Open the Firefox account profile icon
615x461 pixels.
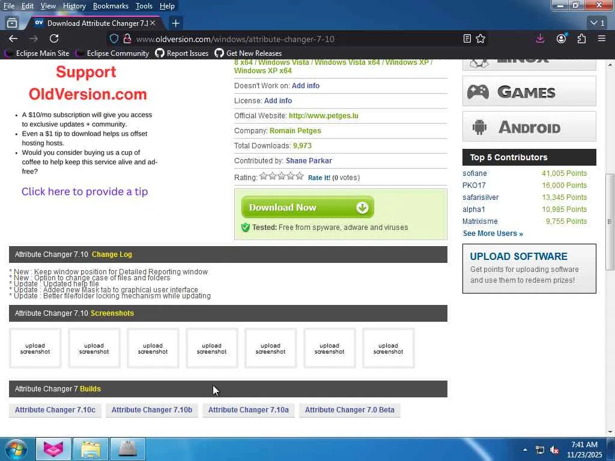562,39
